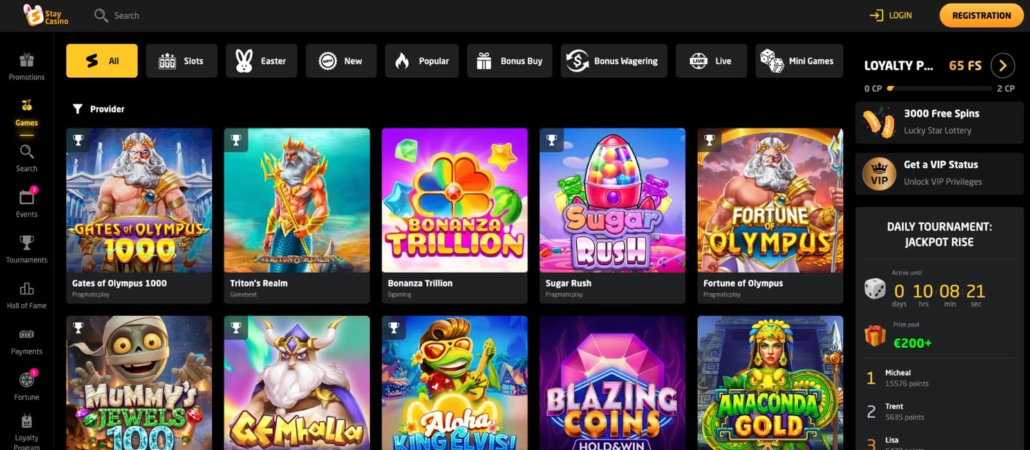This screenshot has height=450, width=1030.
Task: Click the loyalty points next arrow
Action: pos(1002,65)
